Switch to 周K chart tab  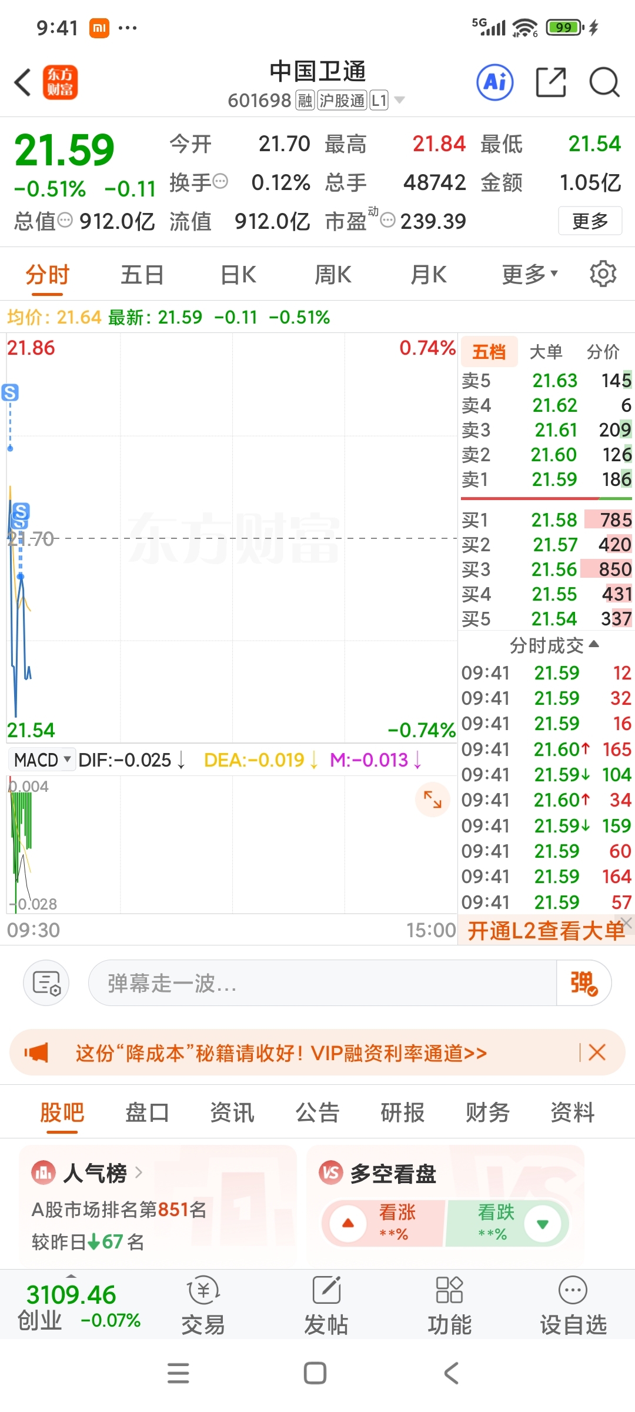(333, 274)
